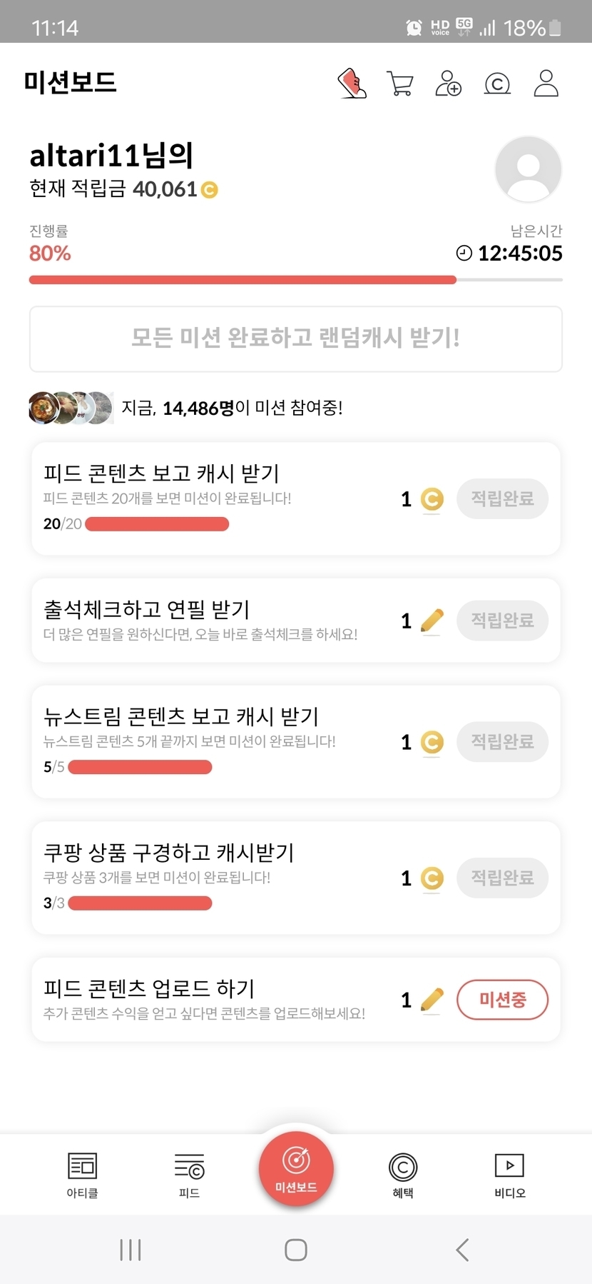This screenshot has height=1284, width=592.
Task: Switch to the 아티클 tab
Action: (82, 1175)
